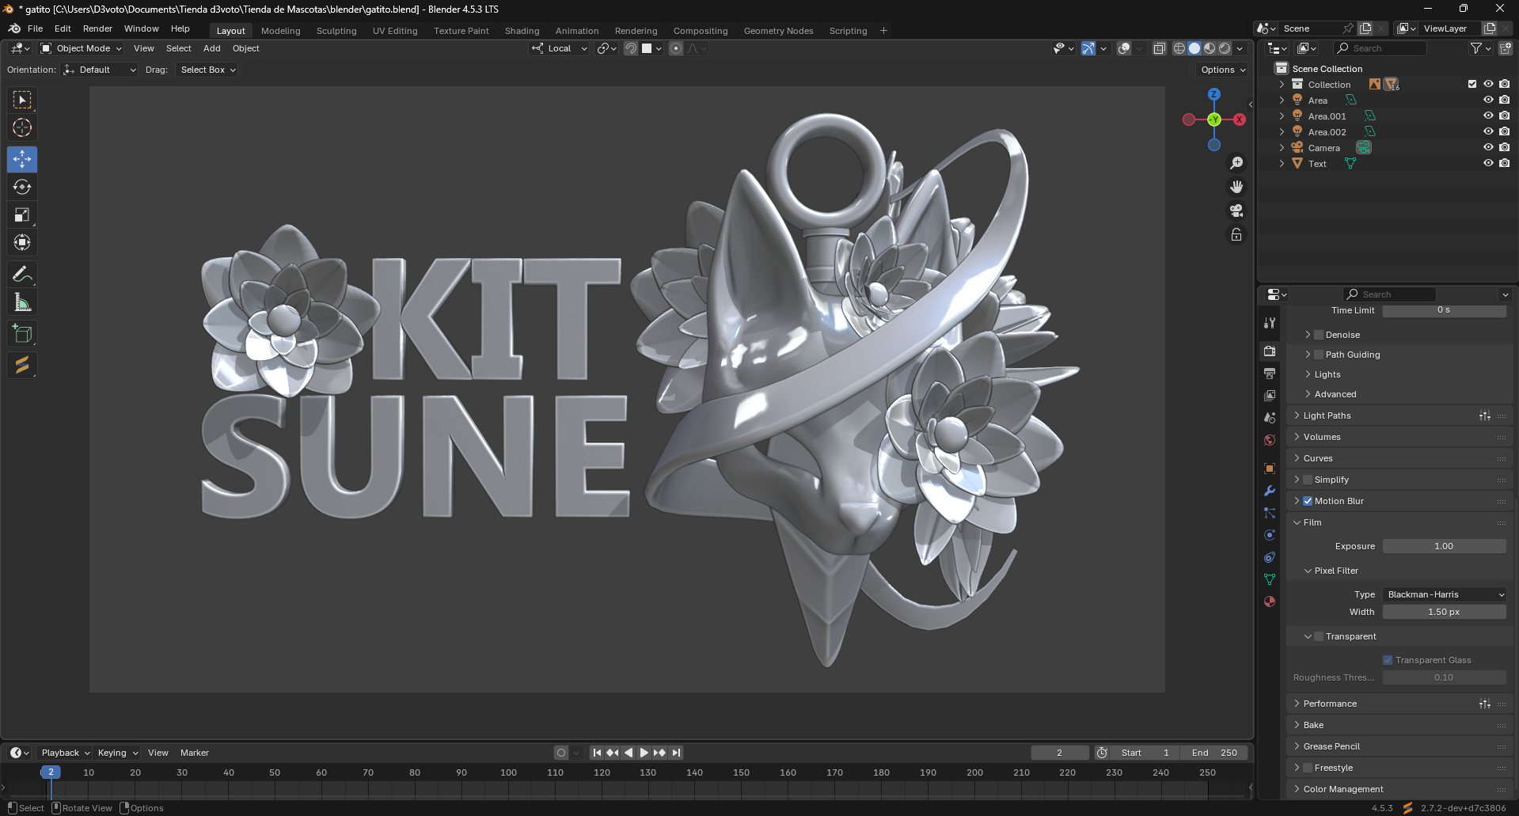Choose the Add Cube tool
The image size is (1519, 816).
pos(22,334)
